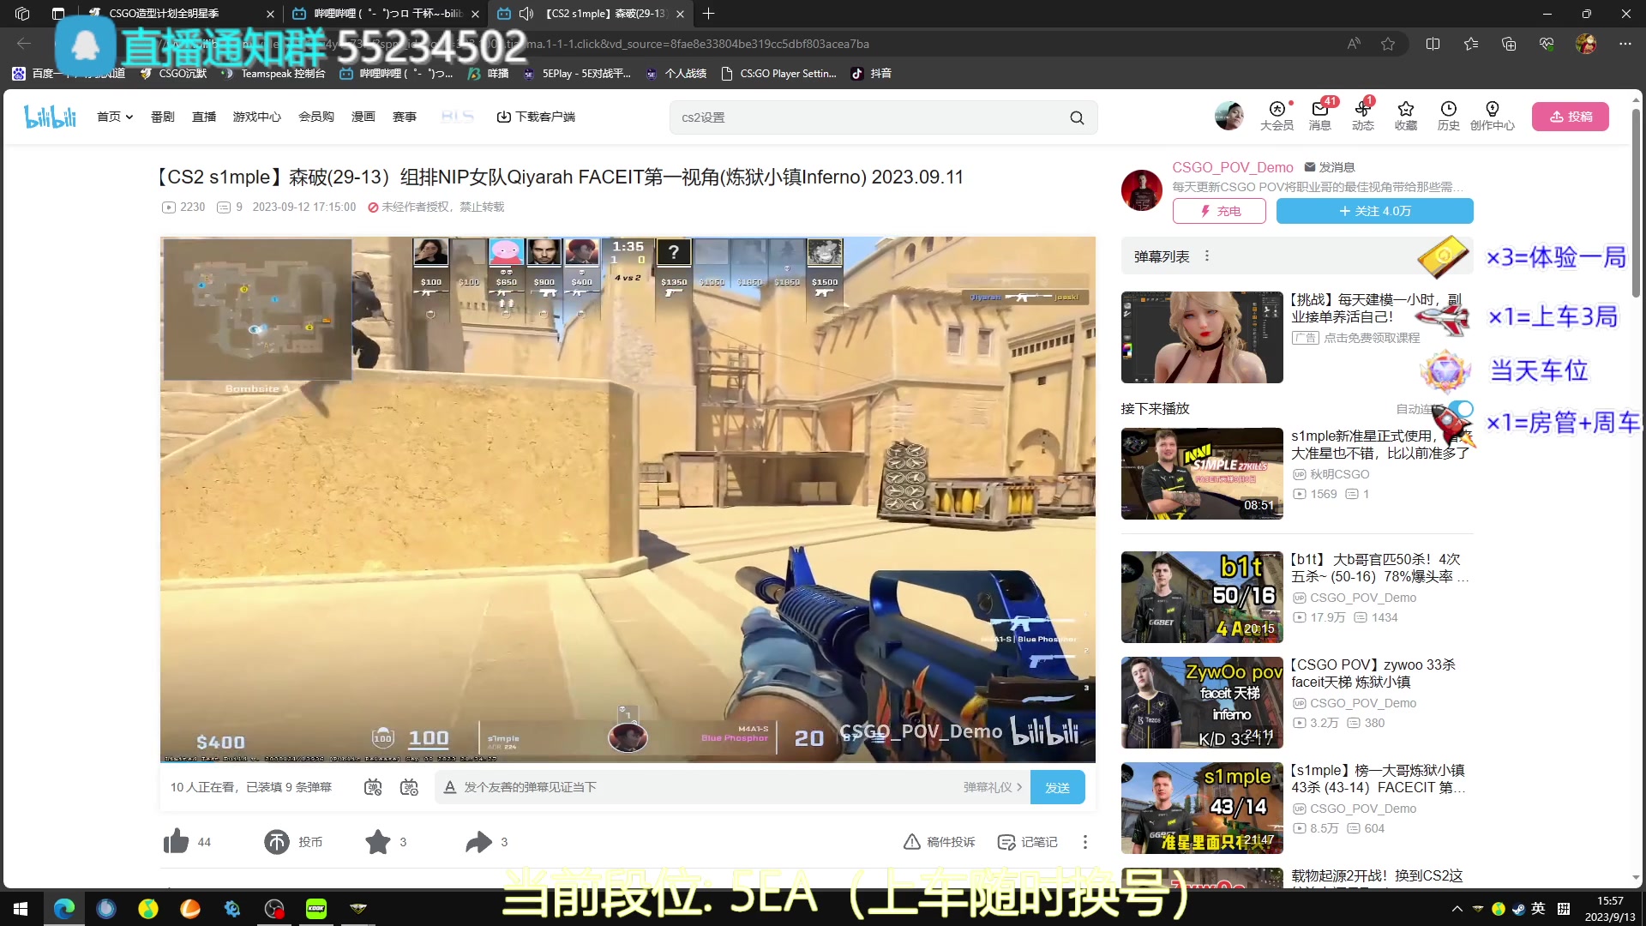Open 直播 navigation item
This screenshot has width=1646, height=926.
204,117
